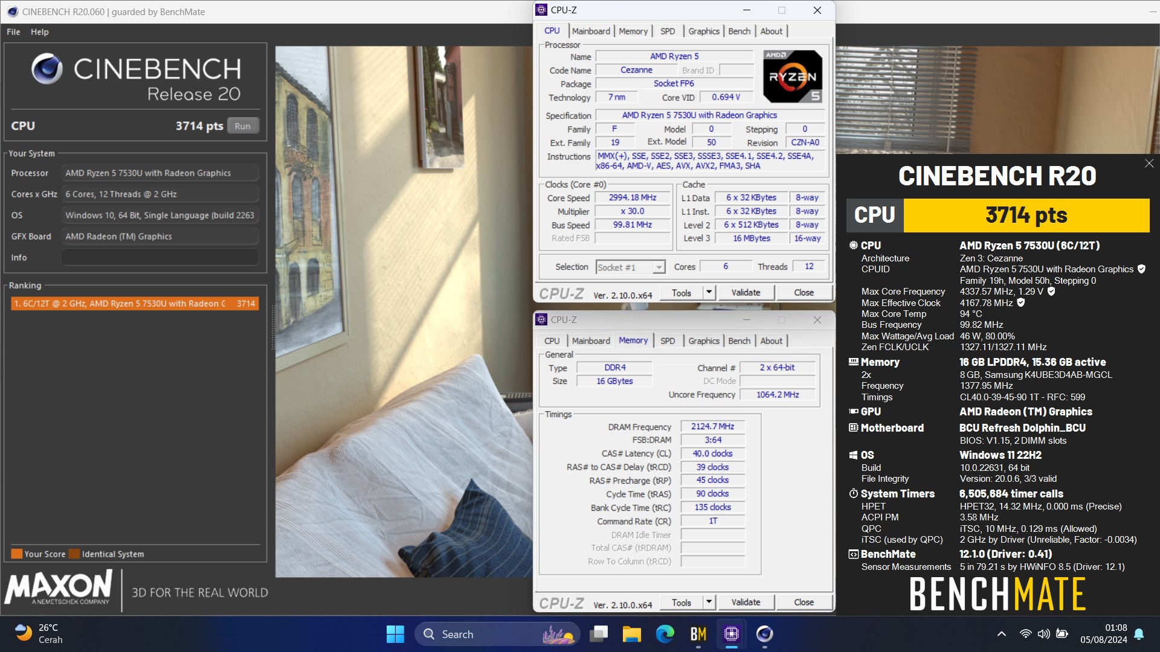Switch to Cinebench via its taskbar icon
The image size is (1160, 652).
[764, 634]
